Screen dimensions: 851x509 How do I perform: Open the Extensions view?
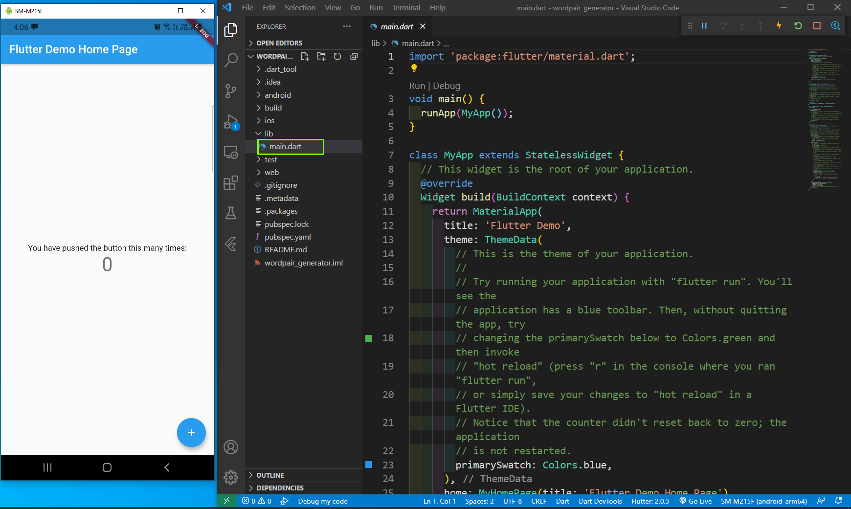coord(230,183)
